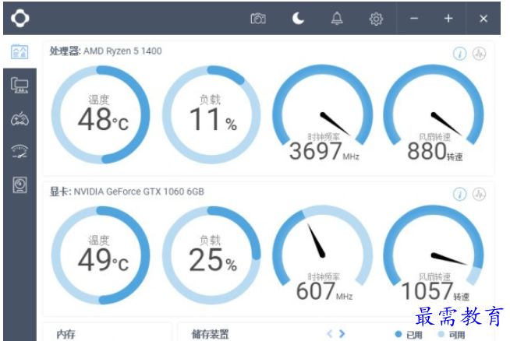Click the processor fan speed 880 gauge

click(x=434, y=114)
